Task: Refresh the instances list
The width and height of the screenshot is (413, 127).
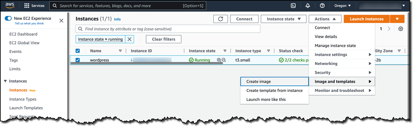Action: click(220, 19)
